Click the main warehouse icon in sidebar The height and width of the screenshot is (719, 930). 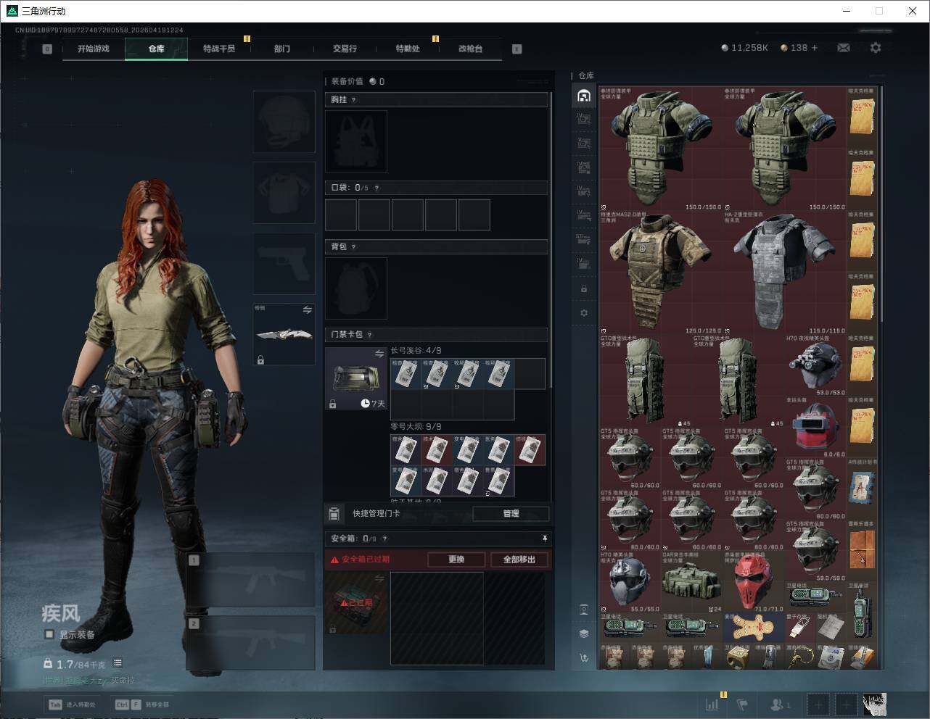pyautogui.click(x=584, y=96)
